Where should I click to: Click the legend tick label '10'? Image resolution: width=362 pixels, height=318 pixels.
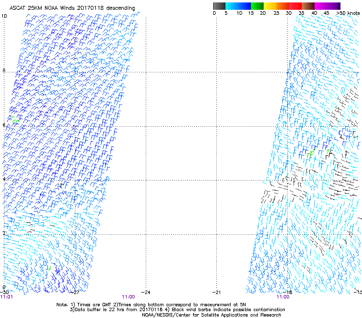click(239, 13)
